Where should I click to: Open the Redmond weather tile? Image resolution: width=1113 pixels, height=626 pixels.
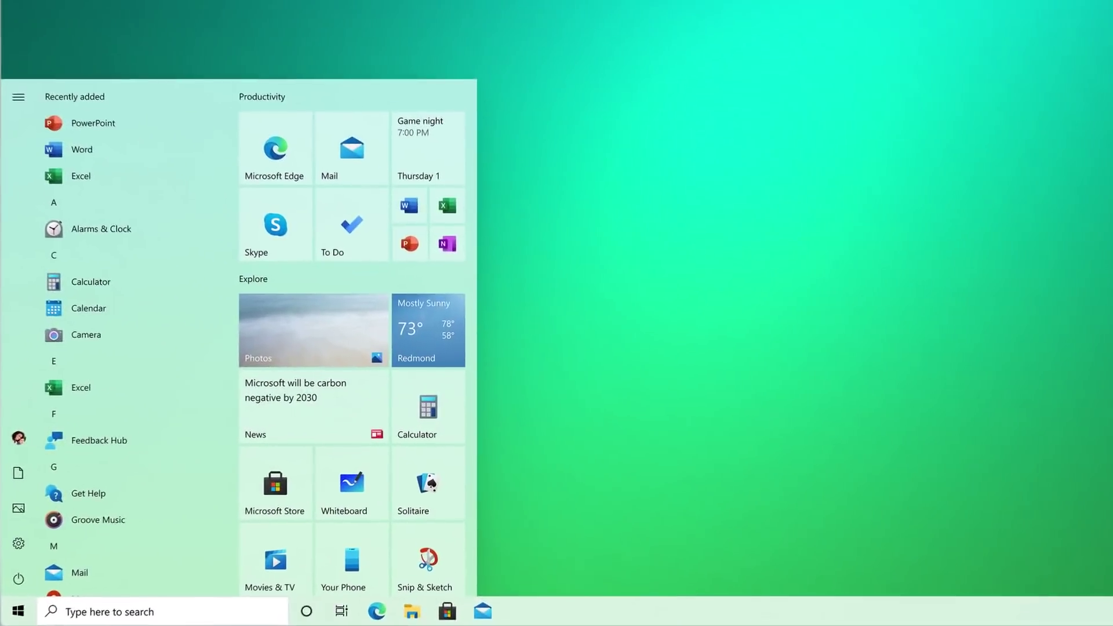[428, 330]
